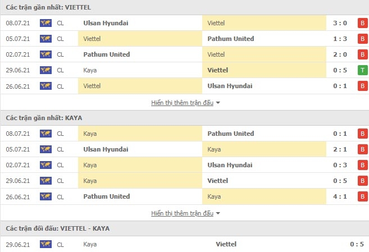Expand more matches under Kaya section
The image size is (369, 252).
(183, 213)
